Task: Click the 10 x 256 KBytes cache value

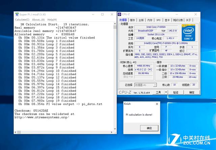Action: click(x=178, y=73)
